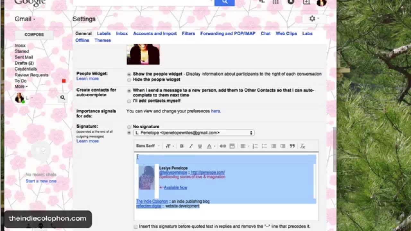Insert a numbered list in signature
This screenshot has height=231, width=411.
tap(255, 146)
